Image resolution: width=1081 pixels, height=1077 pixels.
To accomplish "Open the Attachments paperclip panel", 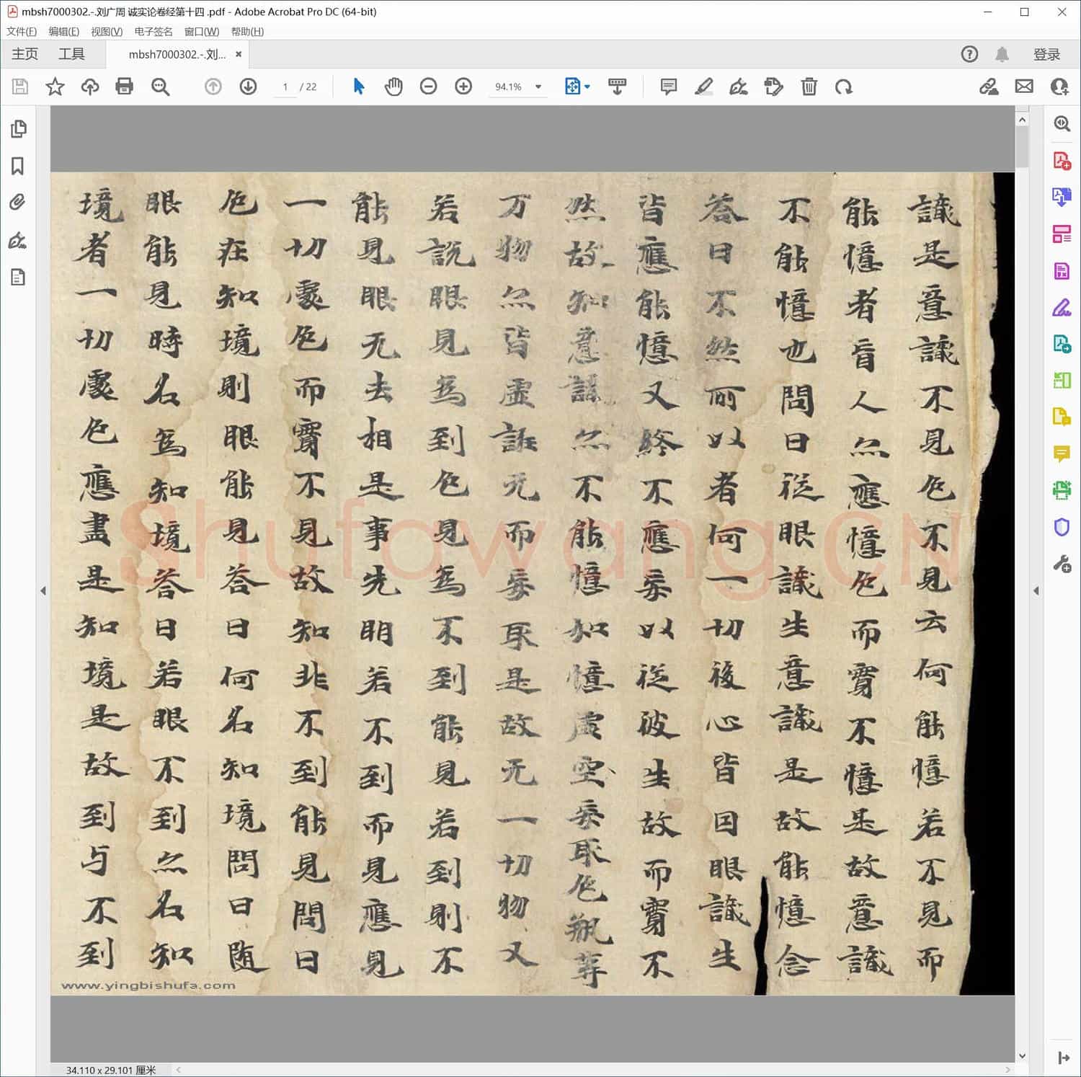I will pyautogui.click(x=18, y=203).
